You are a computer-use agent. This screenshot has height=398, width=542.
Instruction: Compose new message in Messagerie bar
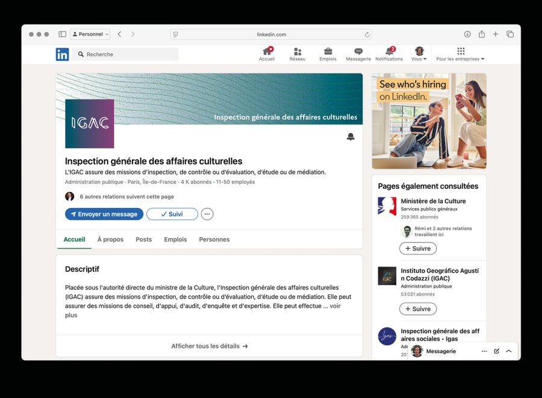point(496,351)
